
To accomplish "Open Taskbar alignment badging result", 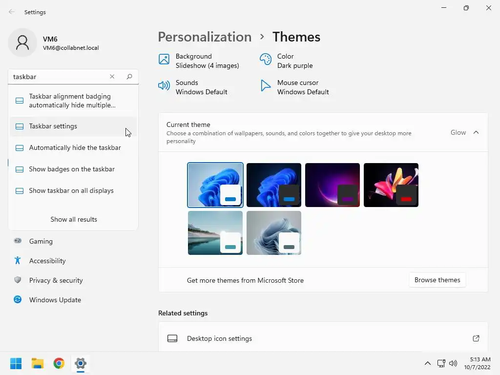I will coord(73,101).
